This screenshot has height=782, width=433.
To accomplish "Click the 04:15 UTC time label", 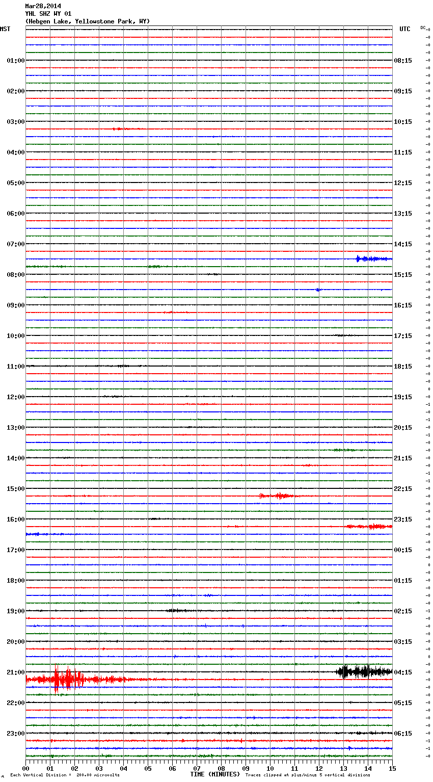I will click(403, 672).
